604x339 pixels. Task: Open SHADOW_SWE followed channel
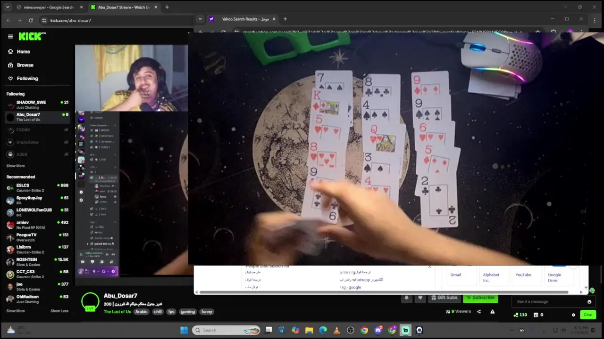(37, 105)
